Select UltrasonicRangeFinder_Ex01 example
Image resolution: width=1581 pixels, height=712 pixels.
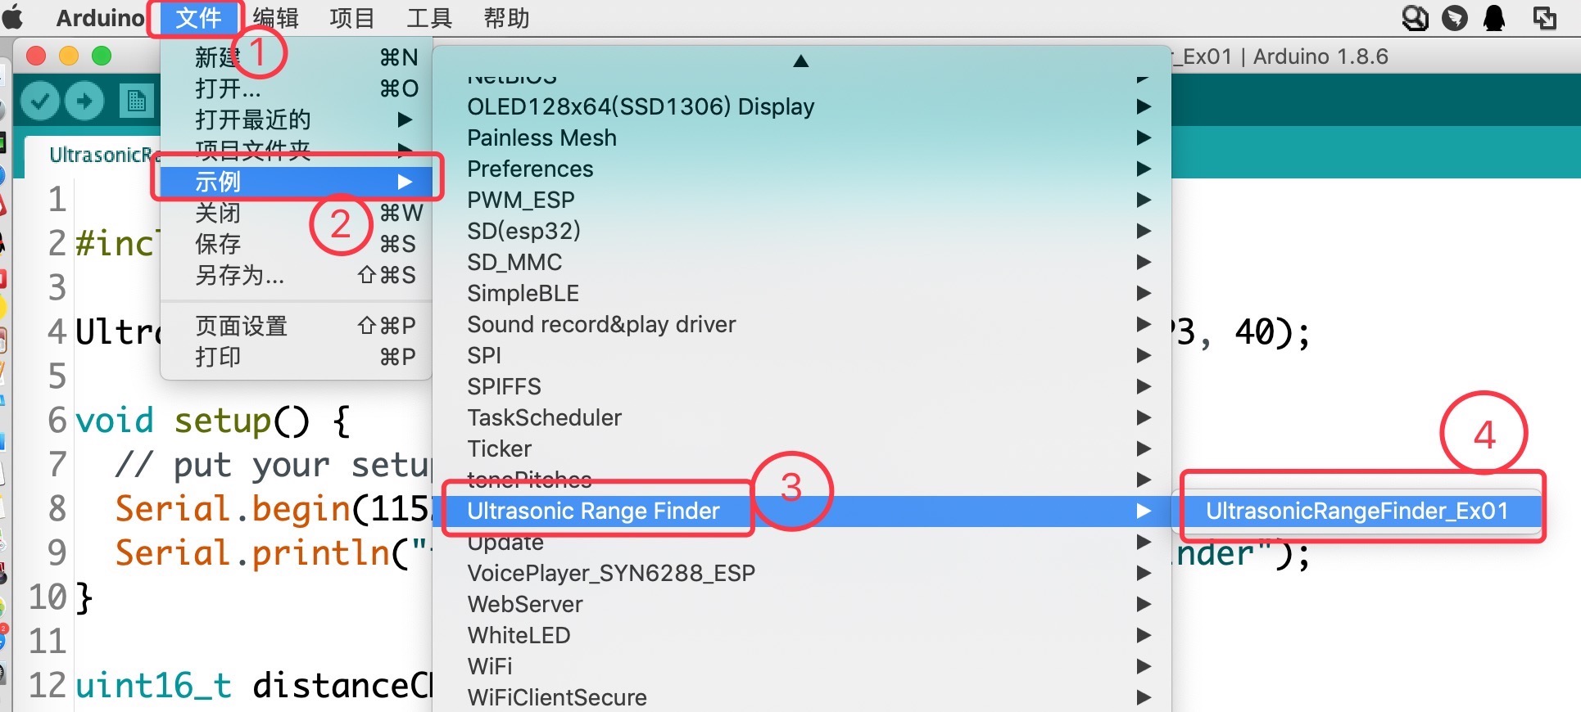[1357, 511]
